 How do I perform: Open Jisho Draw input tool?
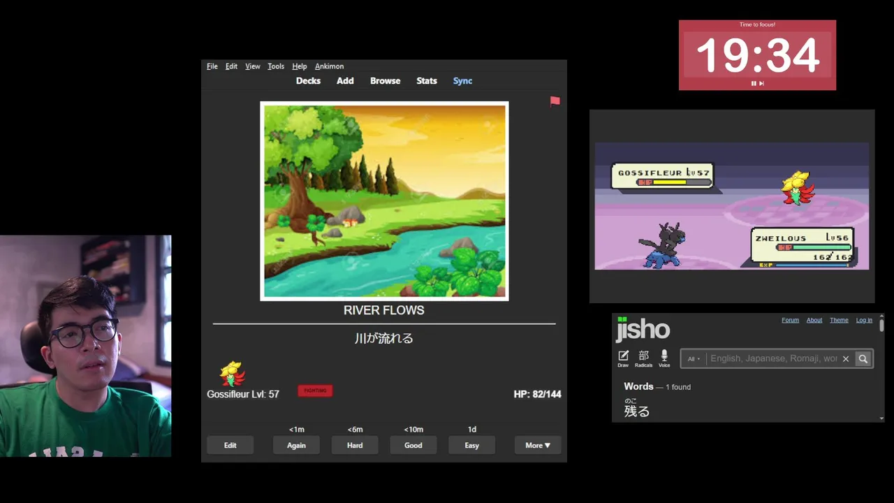tap(623, 358)
